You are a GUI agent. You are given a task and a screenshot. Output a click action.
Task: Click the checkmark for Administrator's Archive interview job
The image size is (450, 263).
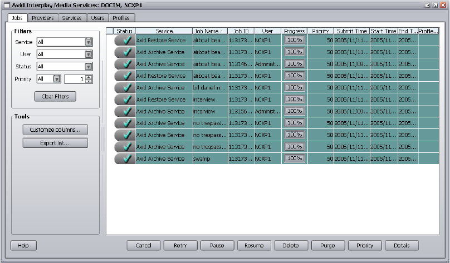click(127, 111)
